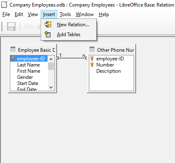Click the Add Tables menu icon
Image resolution: width=175 pixels, height=163 pixels.
coord(48,34)
